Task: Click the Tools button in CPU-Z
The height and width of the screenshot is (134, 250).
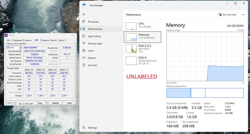Action: click(40, 103)
